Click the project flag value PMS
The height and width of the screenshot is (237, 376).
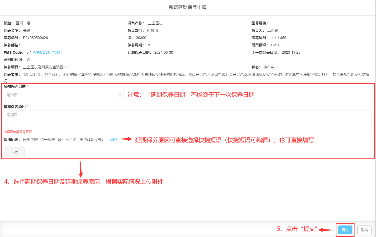(275, 45)
